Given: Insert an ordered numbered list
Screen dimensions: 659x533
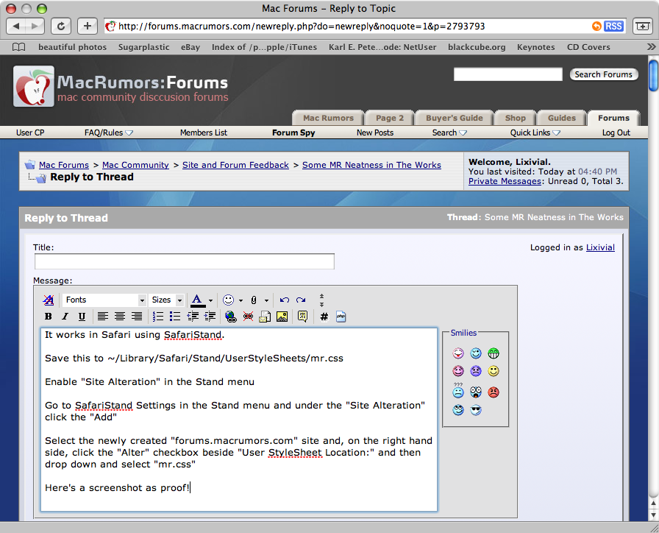Looking at the screenshot, I should pyautogui.click(x=158, y=317).
